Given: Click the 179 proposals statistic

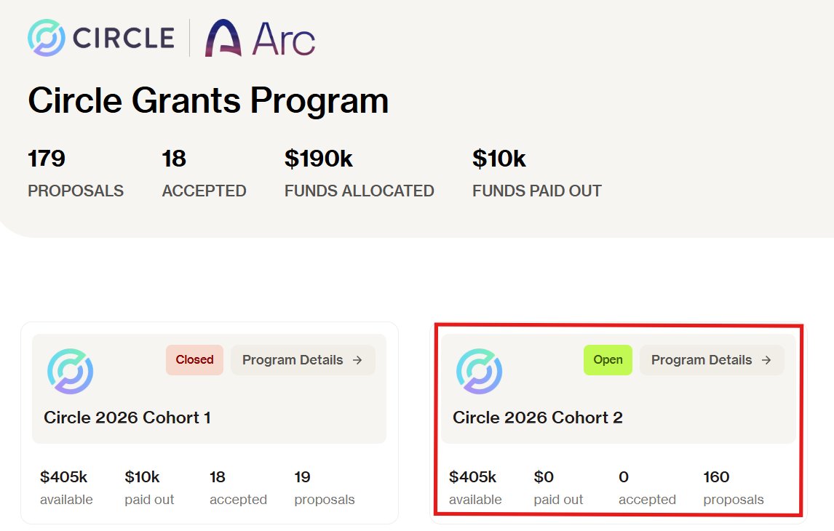Looking at the screenshot, I should [76, 173].
